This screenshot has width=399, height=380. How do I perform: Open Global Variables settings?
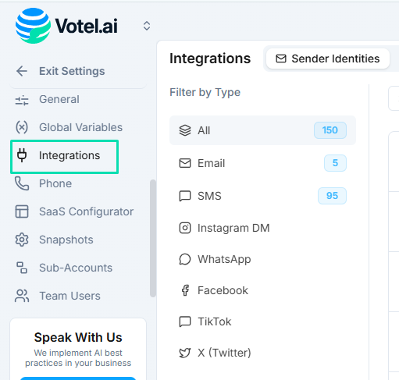pyautogui.click(x=80, y=127)
